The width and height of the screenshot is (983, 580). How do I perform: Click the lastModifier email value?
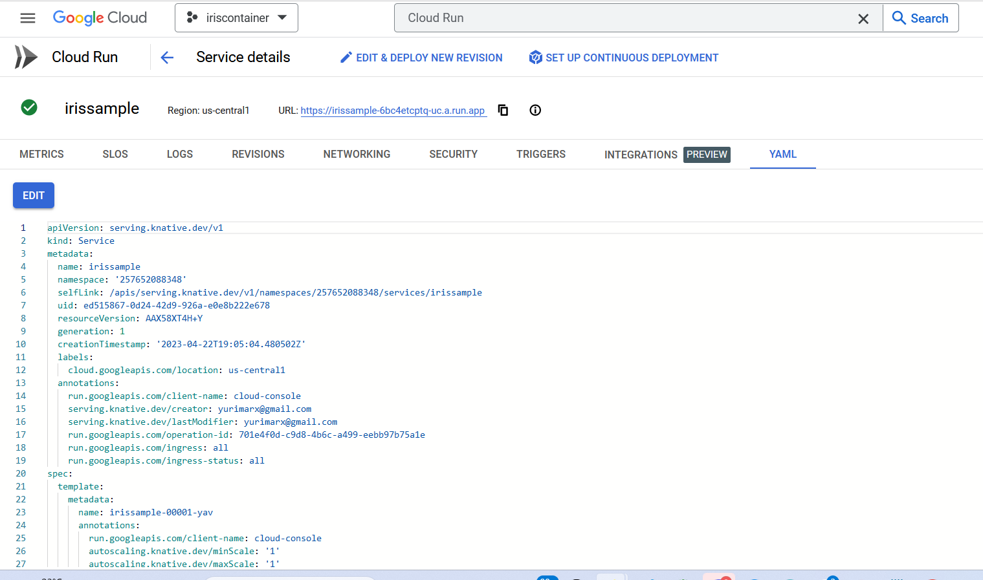(291, 422)
